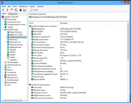Select the Компьютер tree icon
This screenshot has width=131, height=103.
tap(6, 19)
